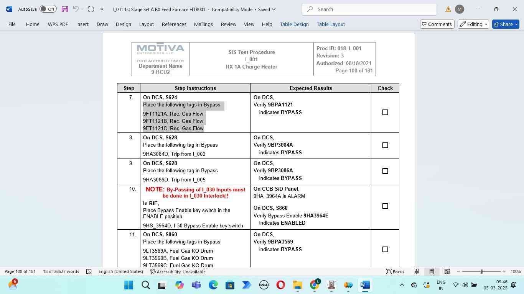Click the spelling proofing status icon
The height and width of the screenshot is (294, 524).
point(89,271)
